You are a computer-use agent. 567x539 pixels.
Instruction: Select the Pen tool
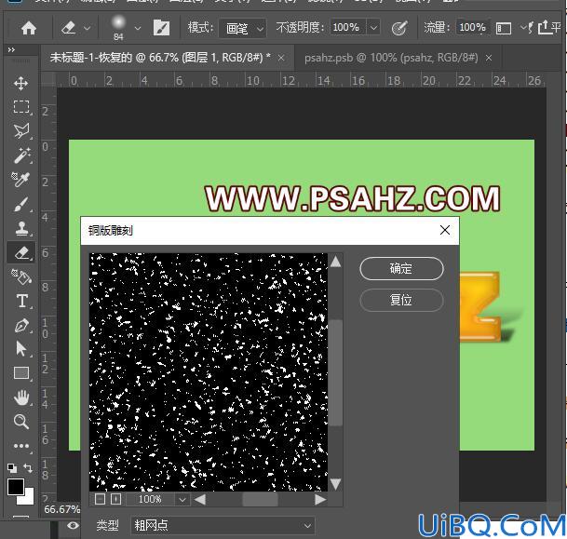pyautogui.click(x=21, y=325)
